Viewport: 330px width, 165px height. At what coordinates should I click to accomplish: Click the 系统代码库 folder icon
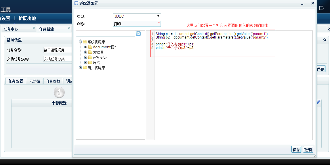[x=85, y=42]
